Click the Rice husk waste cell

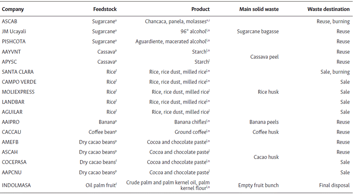268,92
